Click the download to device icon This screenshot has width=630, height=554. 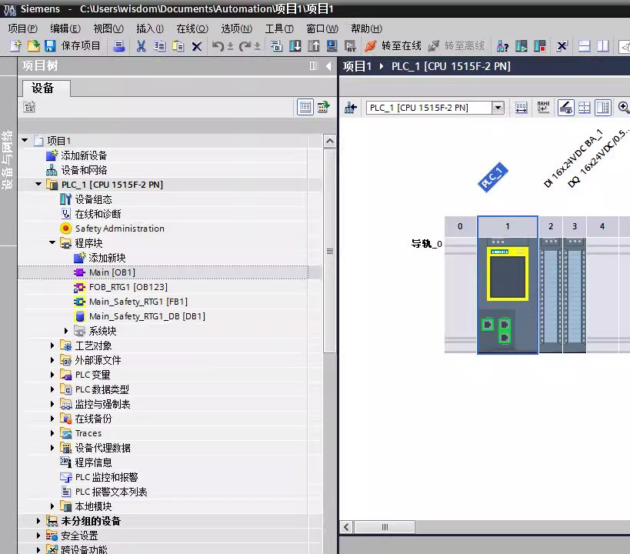tap(295, 46)
